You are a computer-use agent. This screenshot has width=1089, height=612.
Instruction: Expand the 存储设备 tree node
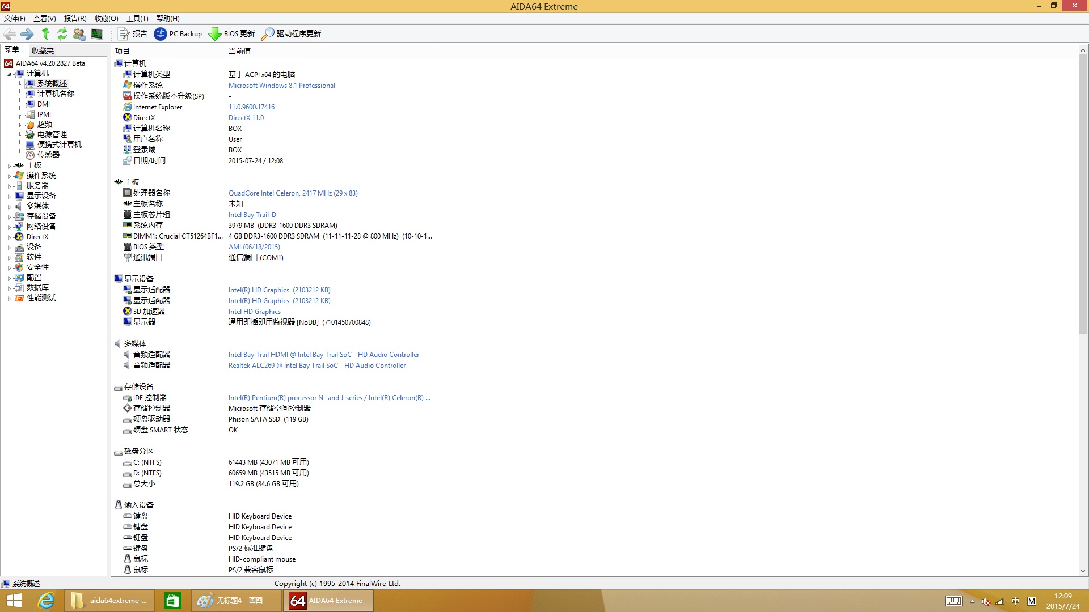9,217
